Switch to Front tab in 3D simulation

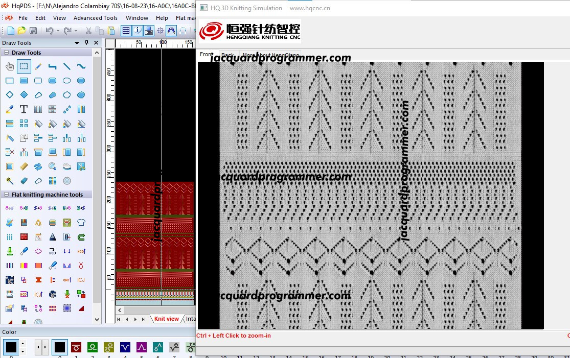pos(207,55)
